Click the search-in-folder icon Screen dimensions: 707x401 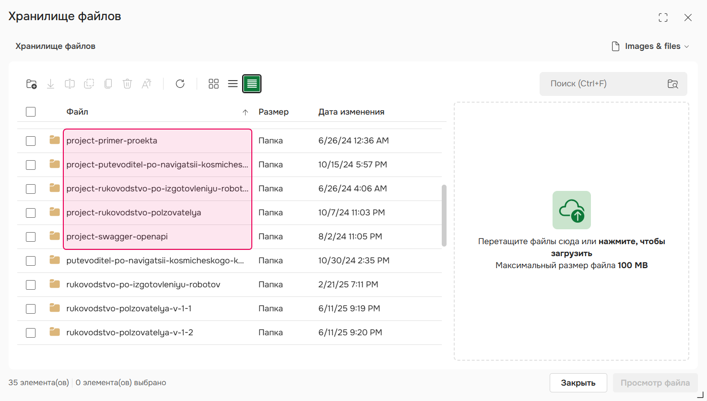672,84
